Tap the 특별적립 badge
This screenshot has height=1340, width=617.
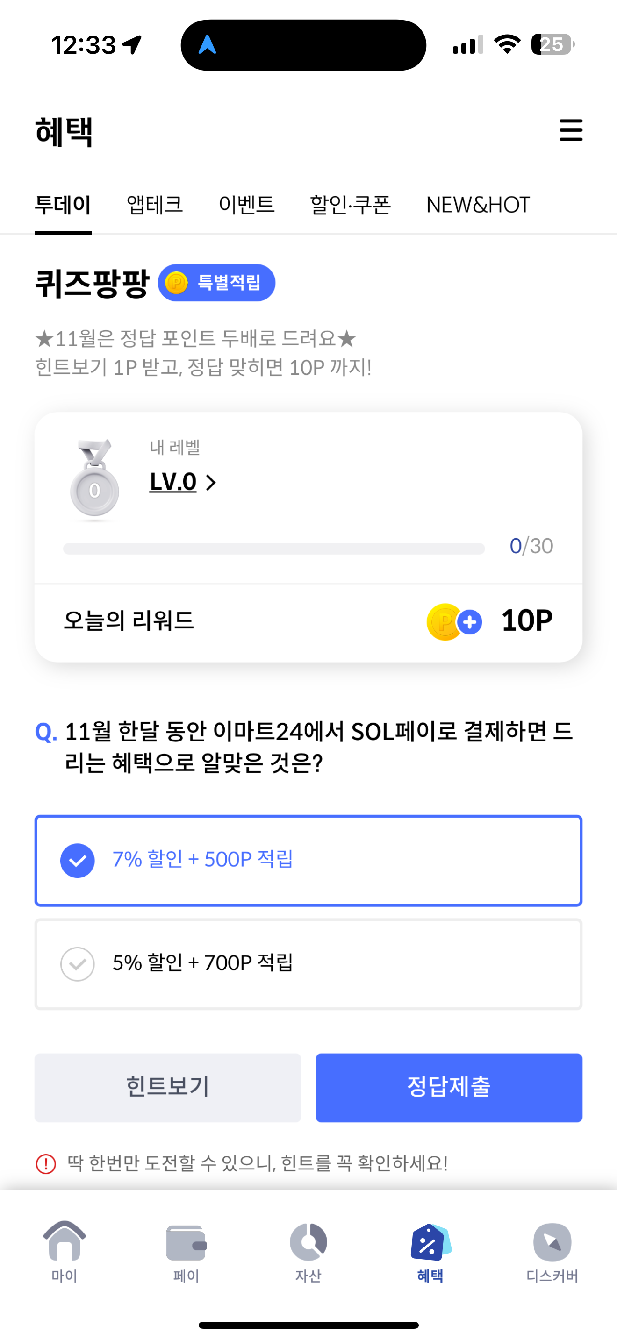point(216,283)
